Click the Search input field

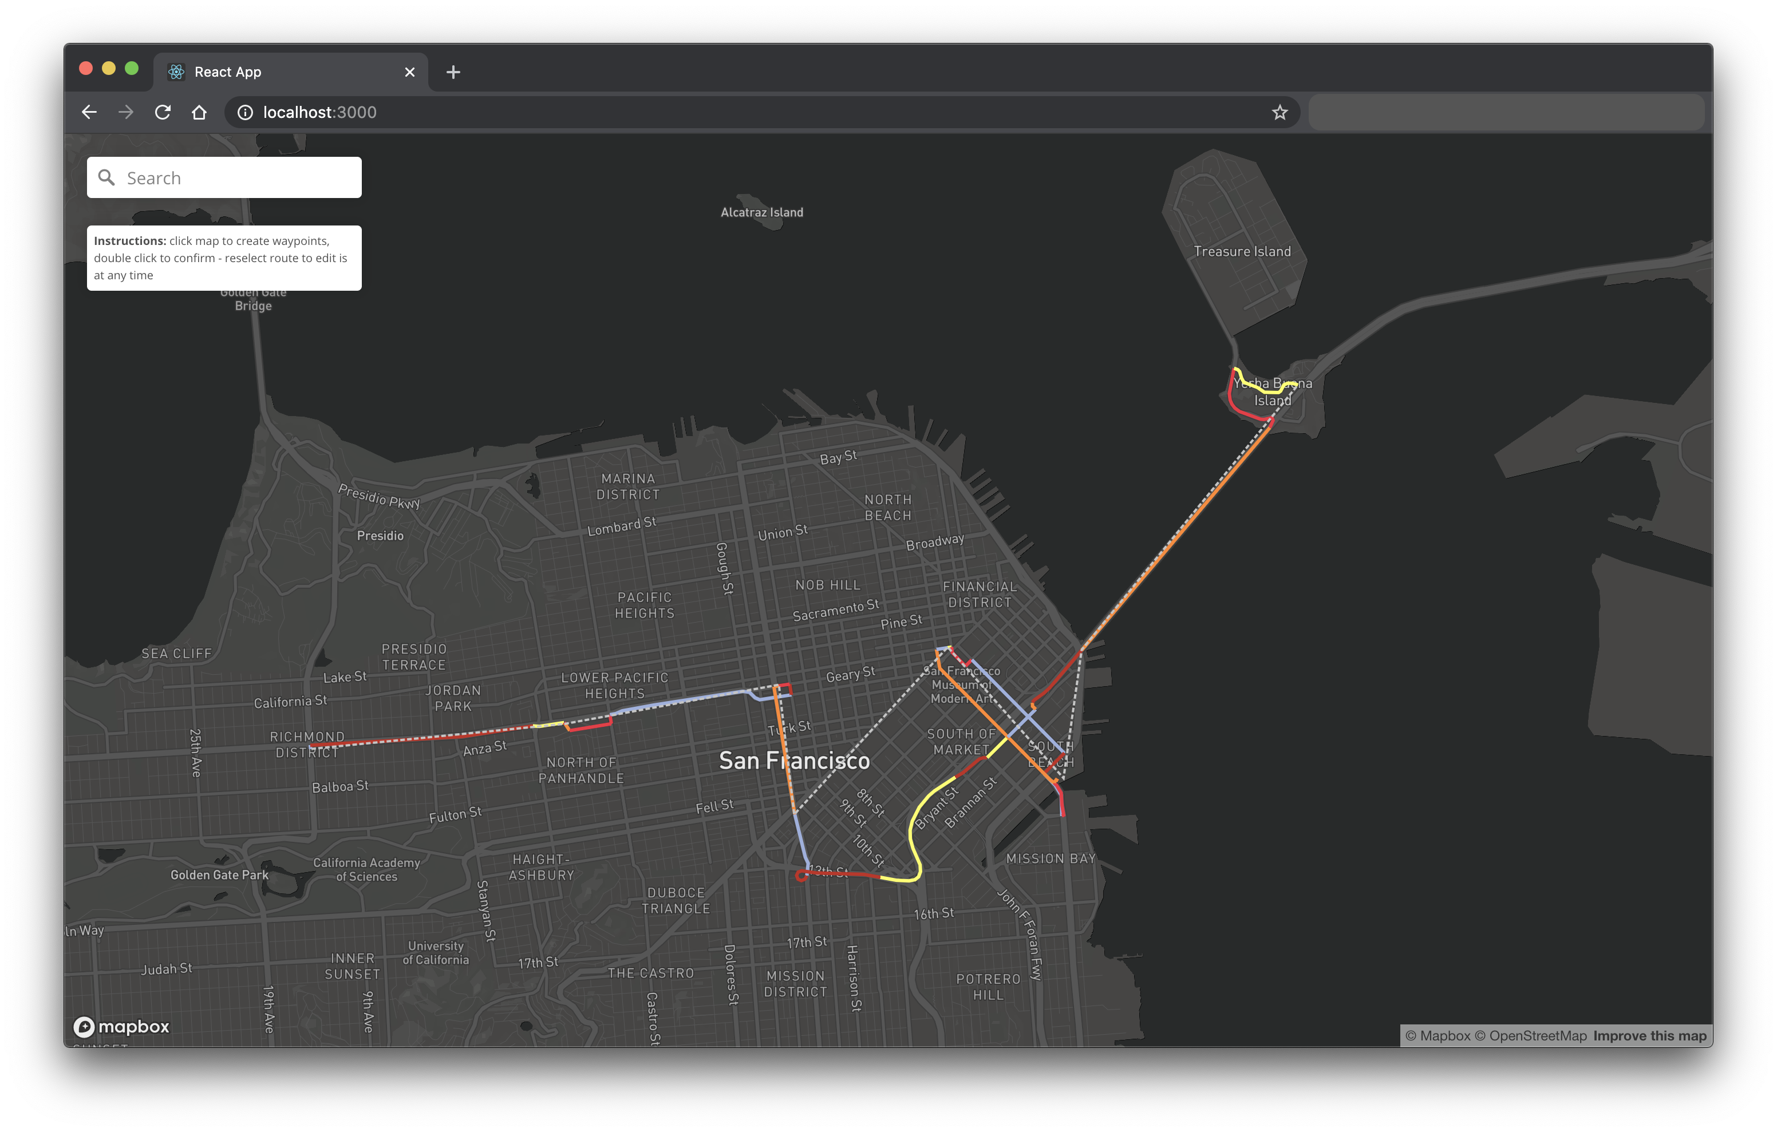(236, 178)
